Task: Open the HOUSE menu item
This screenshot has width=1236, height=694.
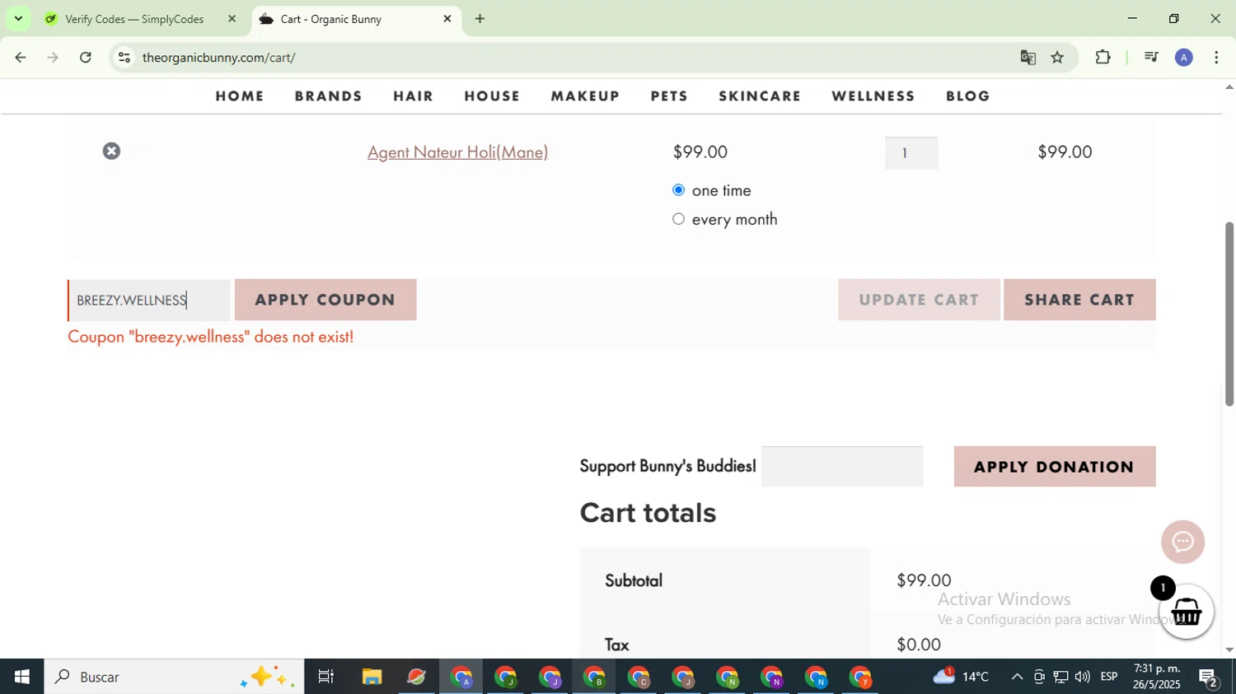Action: click(492, 96)
